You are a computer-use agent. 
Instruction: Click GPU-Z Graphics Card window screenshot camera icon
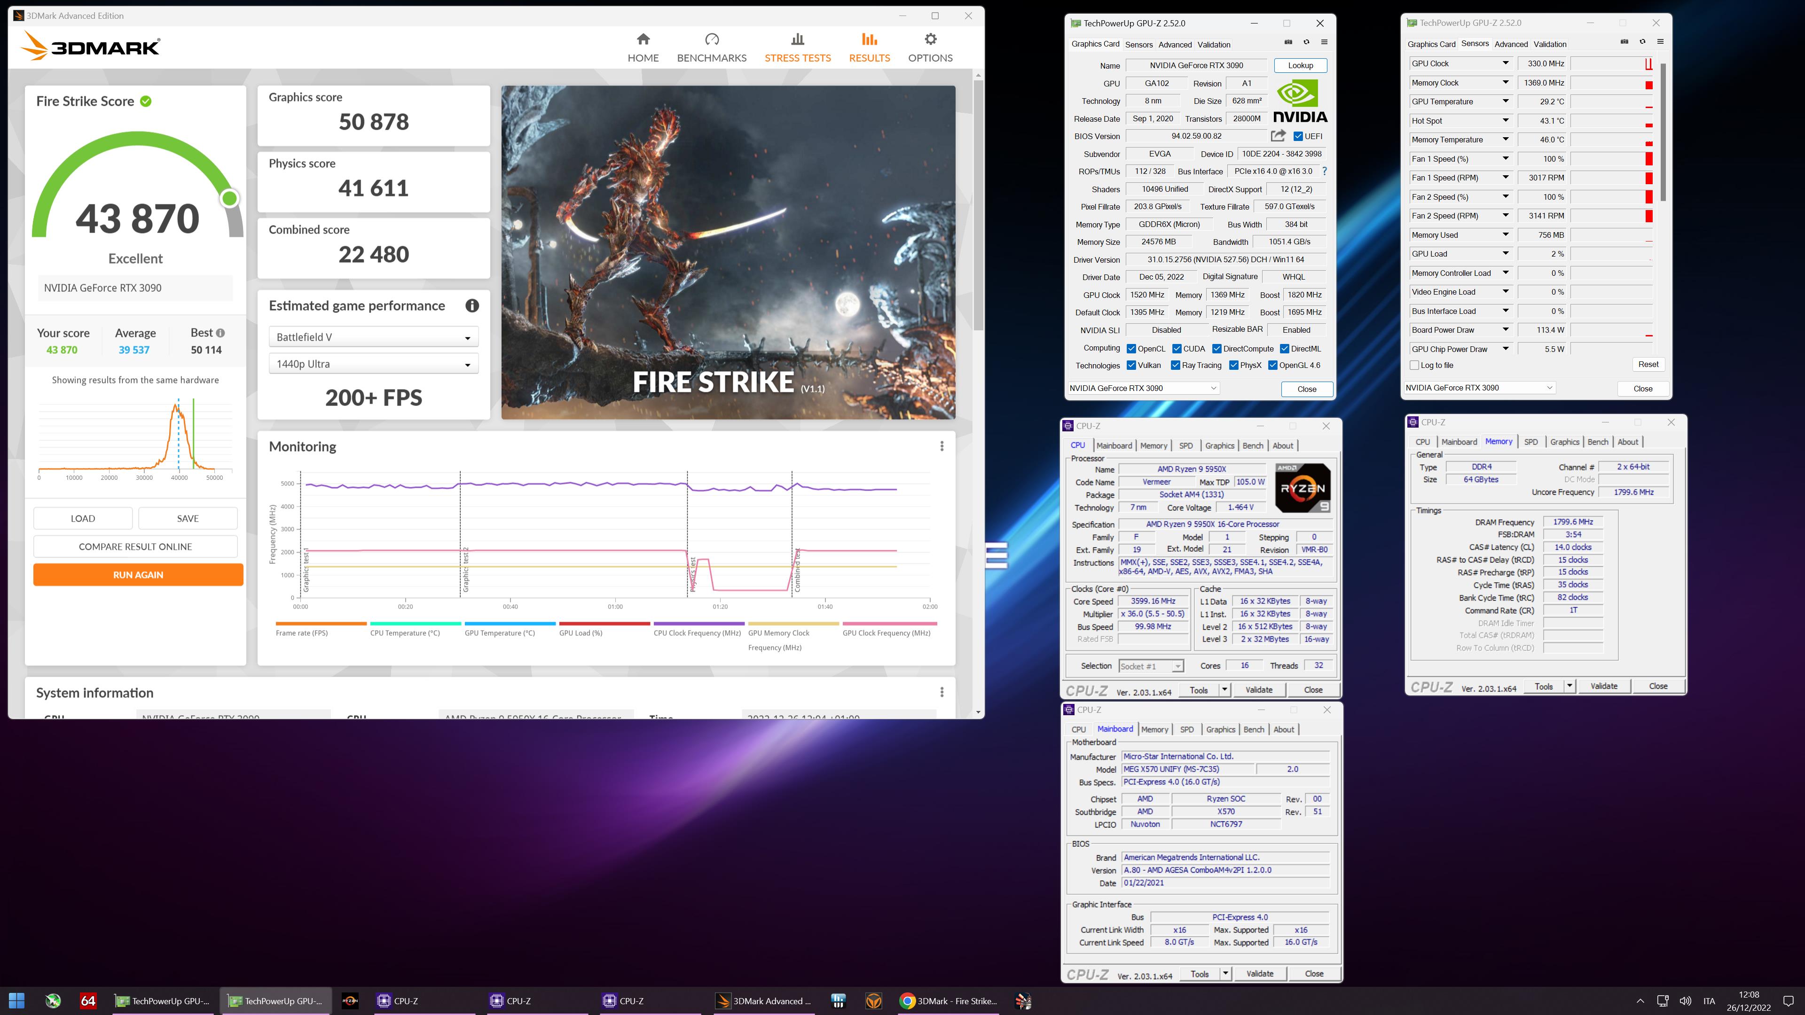pyautogui.click(x=1288, y=42)
